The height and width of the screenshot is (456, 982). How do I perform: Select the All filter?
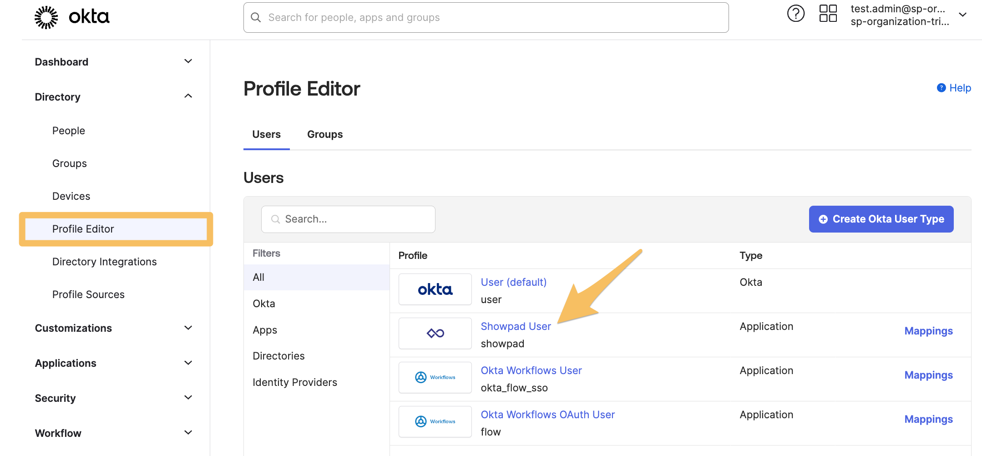click(x=317, y=277)
